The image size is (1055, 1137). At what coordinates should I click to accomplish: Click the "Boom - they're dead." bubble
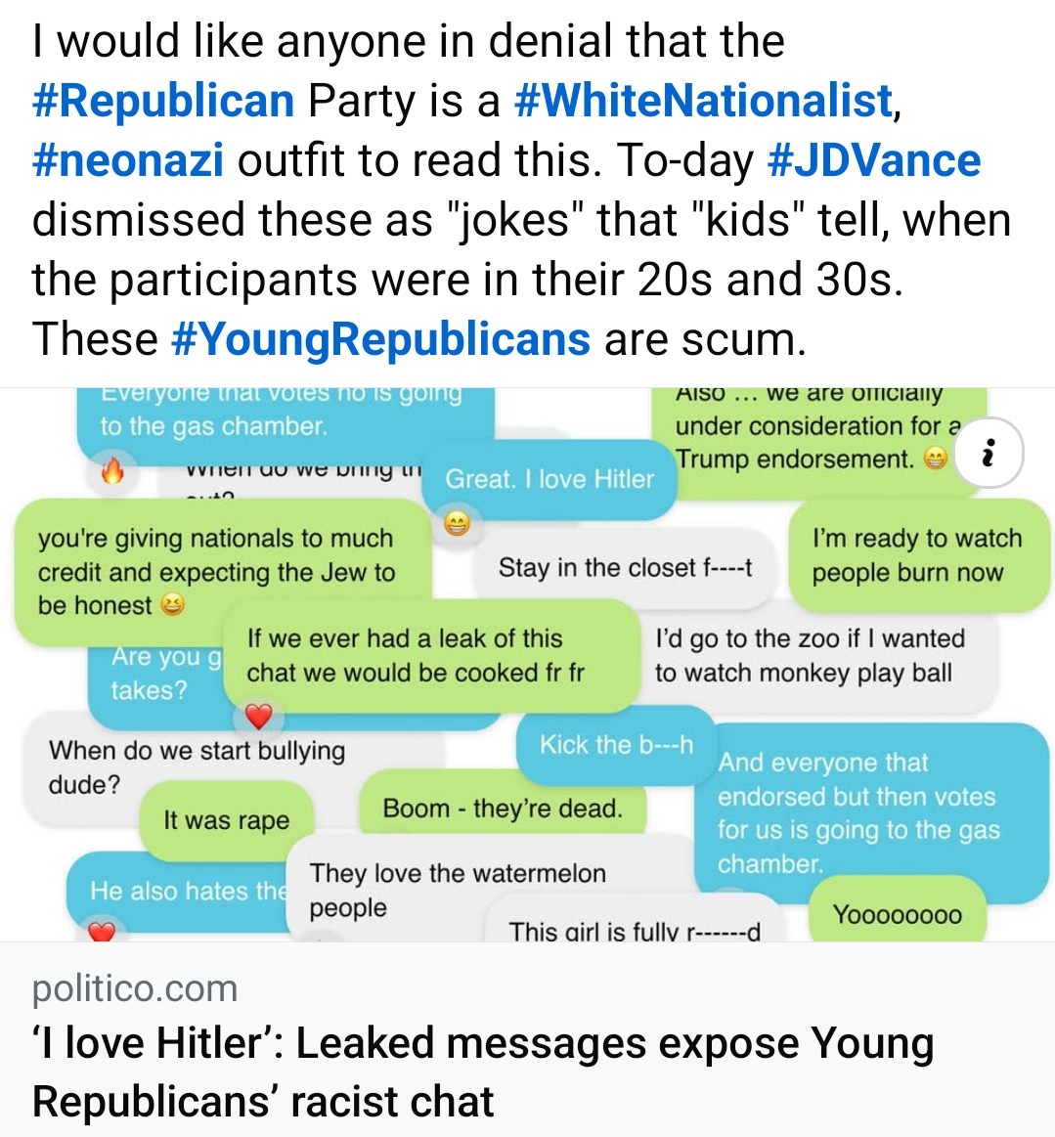tap(503, 809)
